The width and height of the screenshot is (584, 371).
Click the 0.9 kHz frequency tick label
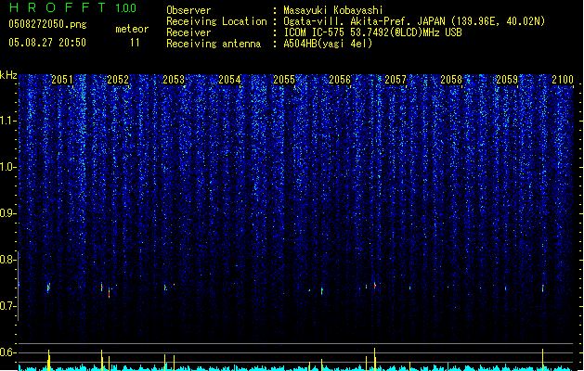click(7, 213)
